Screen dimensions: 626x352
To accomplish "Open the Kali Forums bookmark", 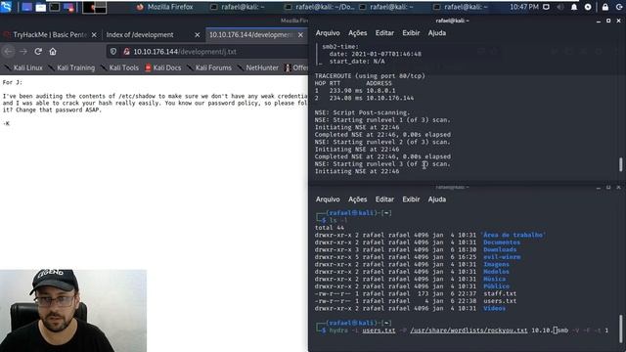I will 208,67.
